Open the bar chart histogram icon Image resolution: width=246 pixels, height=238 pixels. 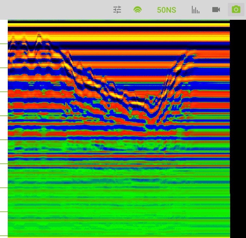coord(195,10)
